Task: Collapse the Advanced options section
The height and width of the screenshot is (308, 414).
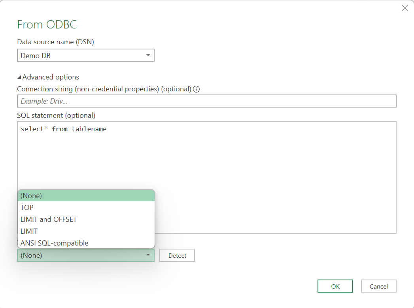Action: (19, 77)
